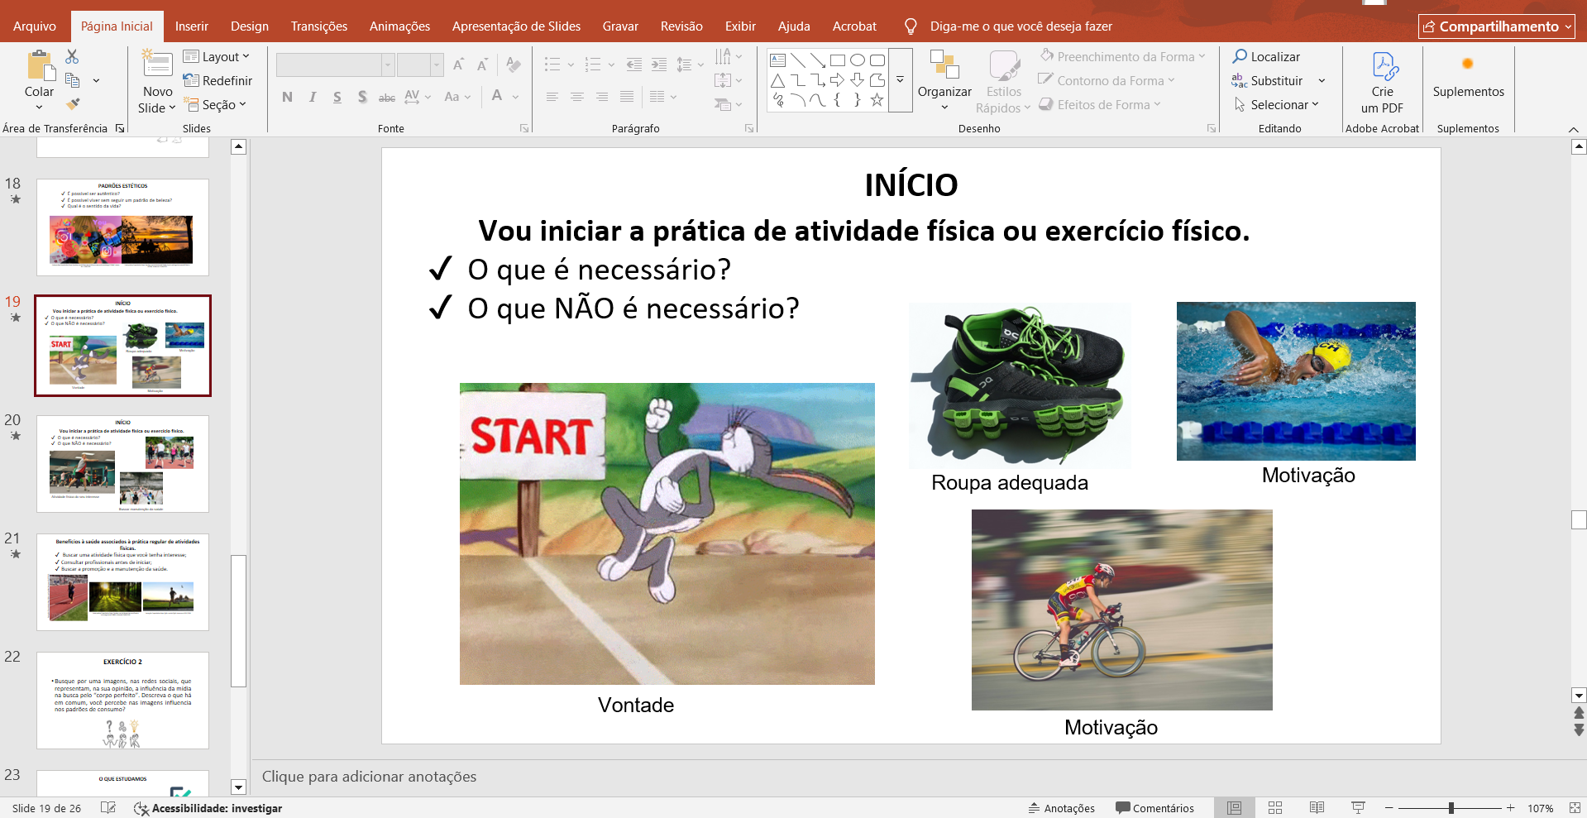1587x818 pixels.
Task: Clear all formatting icon
Action: 514,65
